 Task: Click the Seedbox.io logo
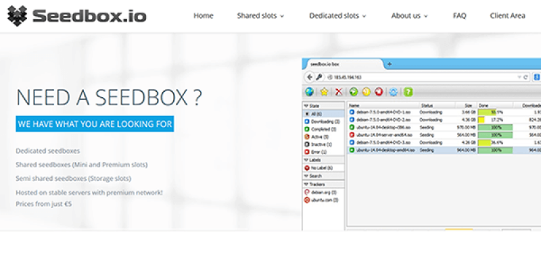pyautogui.click(x=76, y=16)
